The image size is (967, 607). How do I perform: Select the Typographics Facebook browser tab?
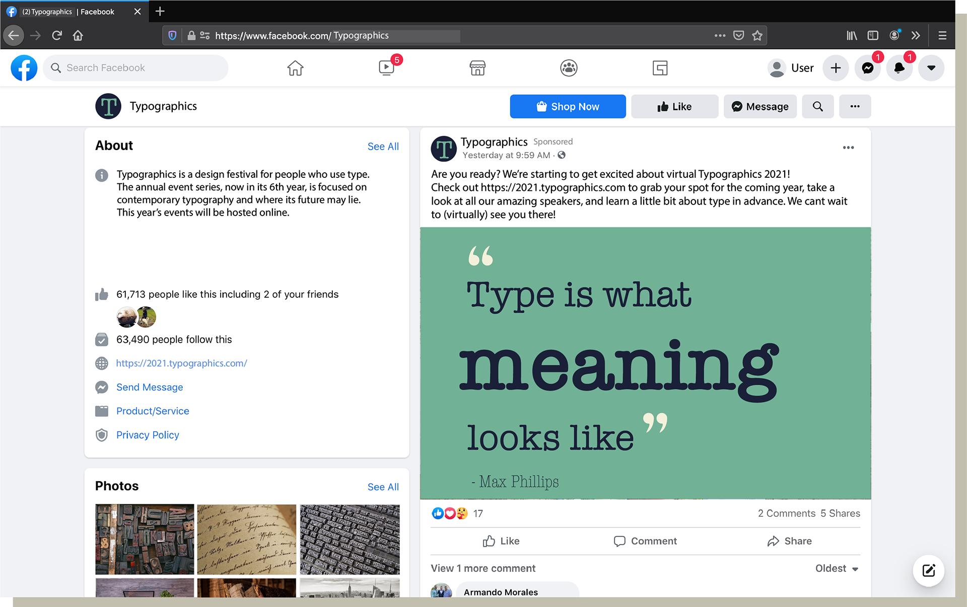pyautogui.click(x=68, y=11)
